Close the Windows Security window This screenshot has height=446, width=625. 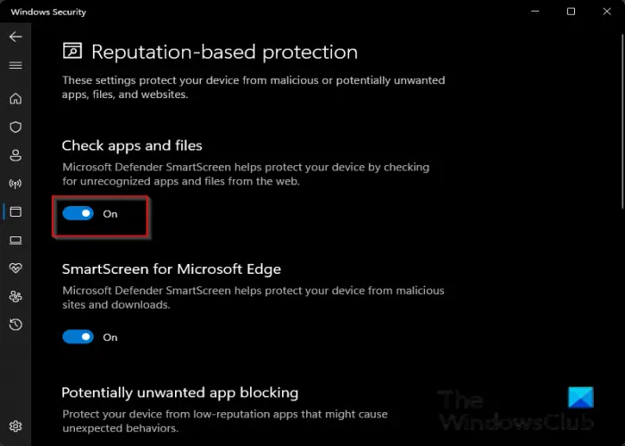tap(606, 12)
